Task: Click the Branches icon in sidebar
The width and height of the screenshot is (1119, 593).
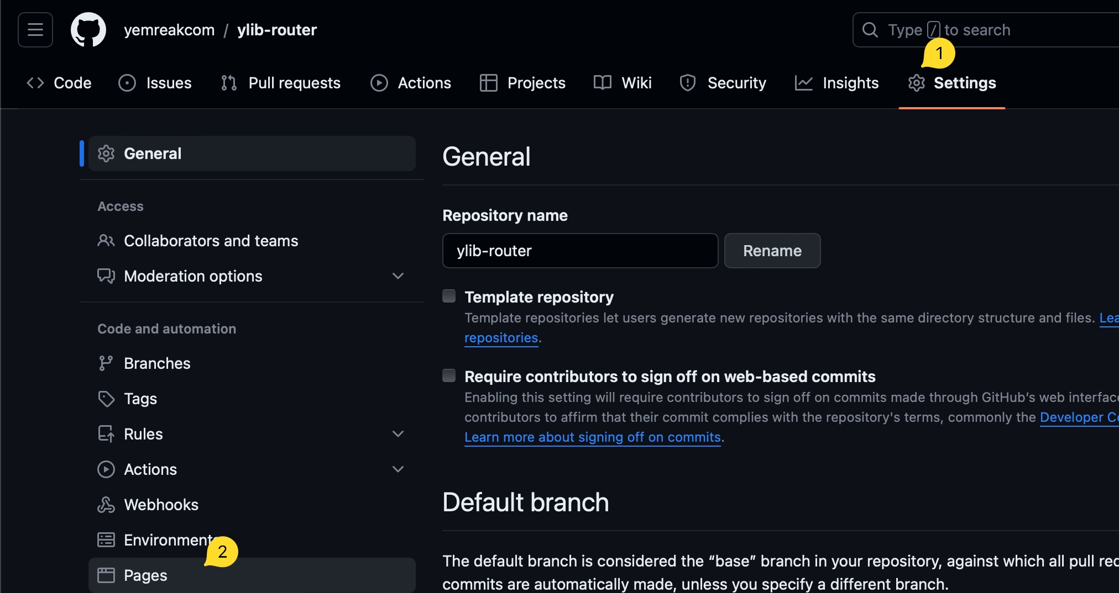Action: point(106,363)
